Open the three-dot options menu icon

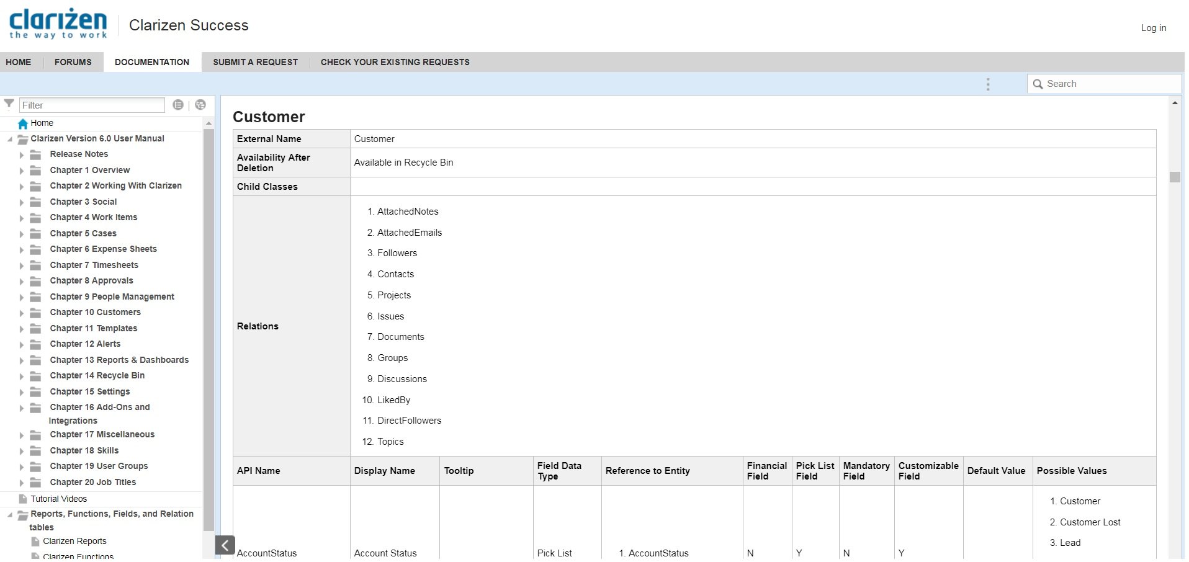[988, 84]
